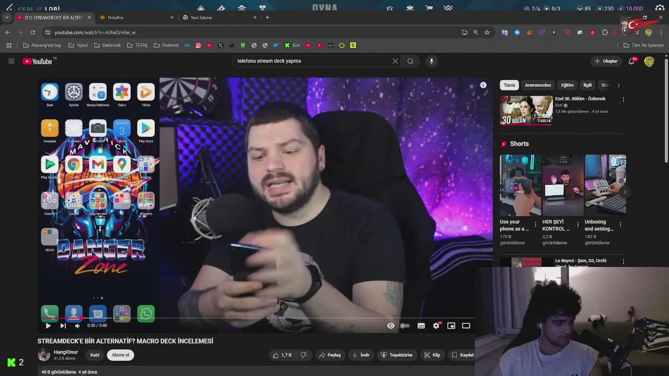The width and height of the screenshot is (669, 376).
Task: Open options for 'Unboxing and setting' short
Action: coord(620,225)
